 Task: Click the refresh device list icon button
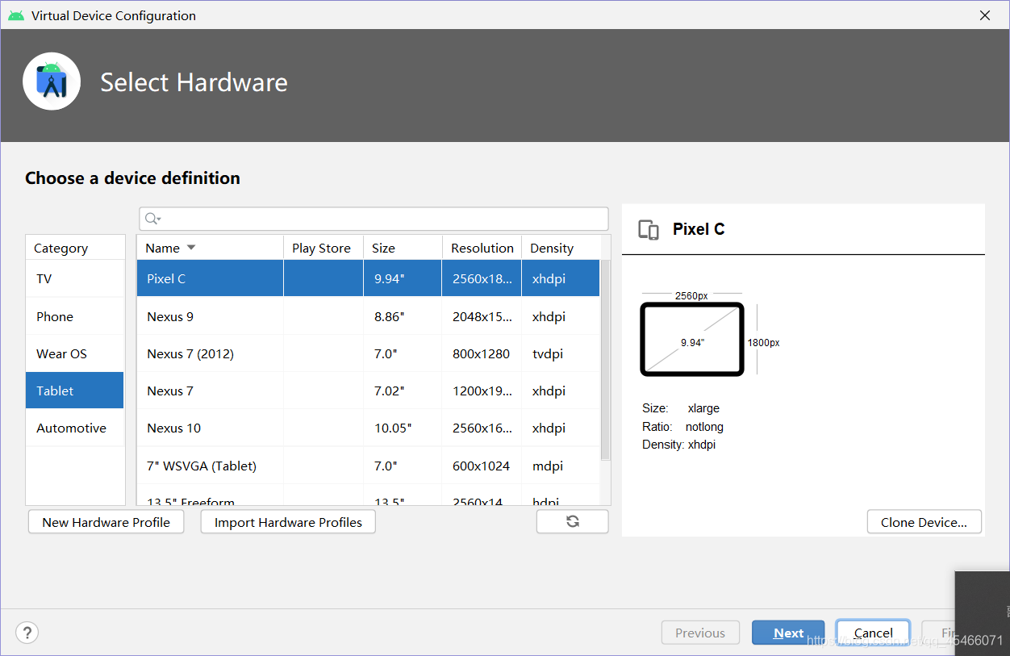573,521
